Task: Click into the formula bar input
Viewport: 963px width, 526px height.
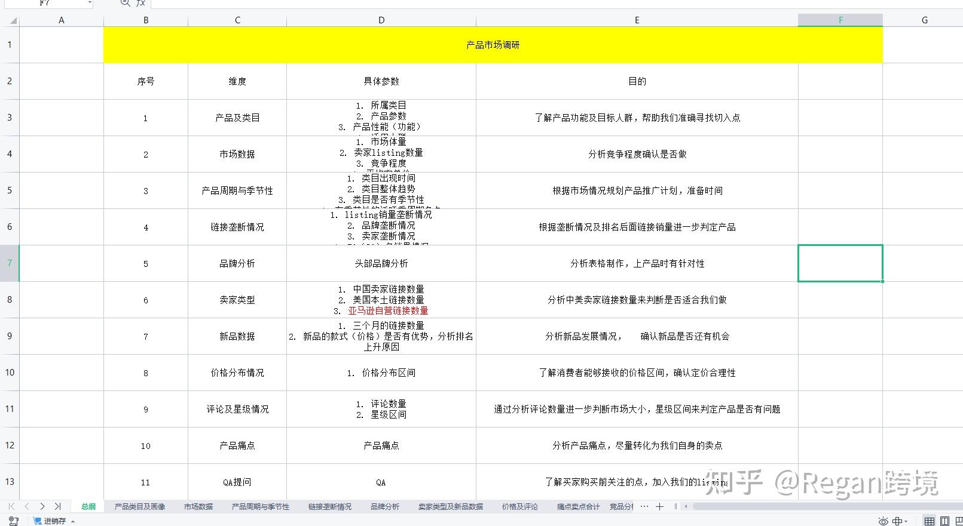Action: point(556,3)
